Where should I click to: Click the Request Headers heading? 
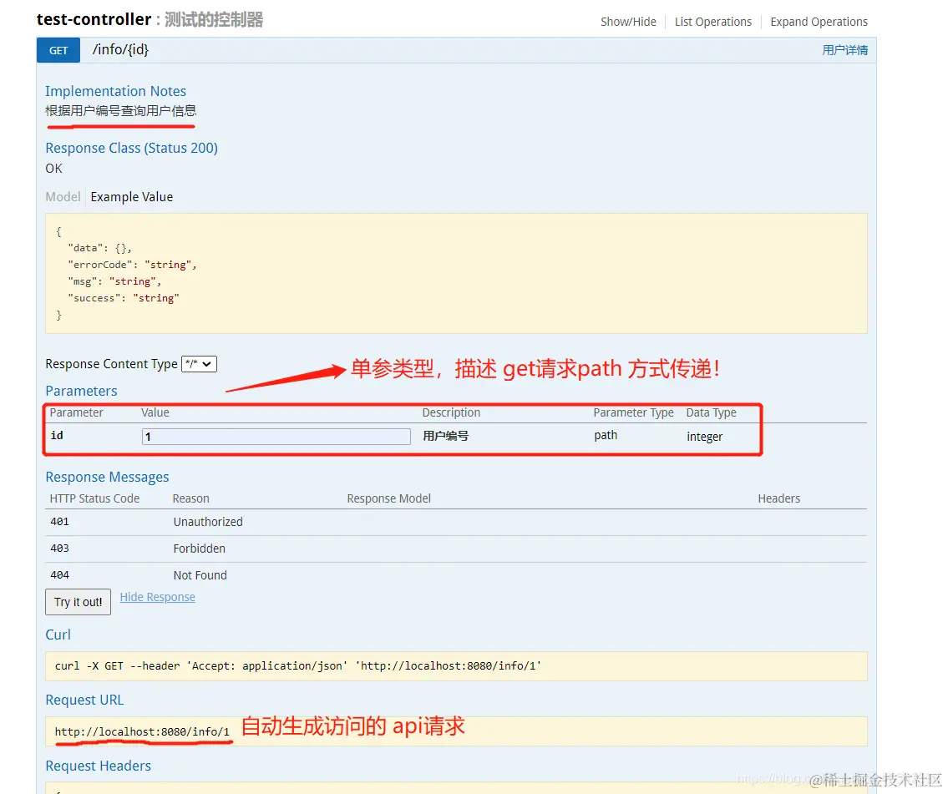[x=98, y=766]
